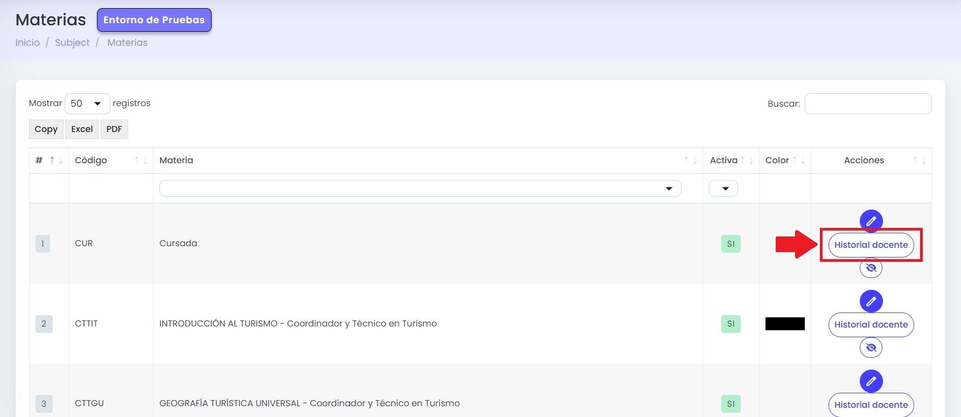Click the PDF export button
Image resolution: width=961 pixels, height=417 pixels.
114,129
